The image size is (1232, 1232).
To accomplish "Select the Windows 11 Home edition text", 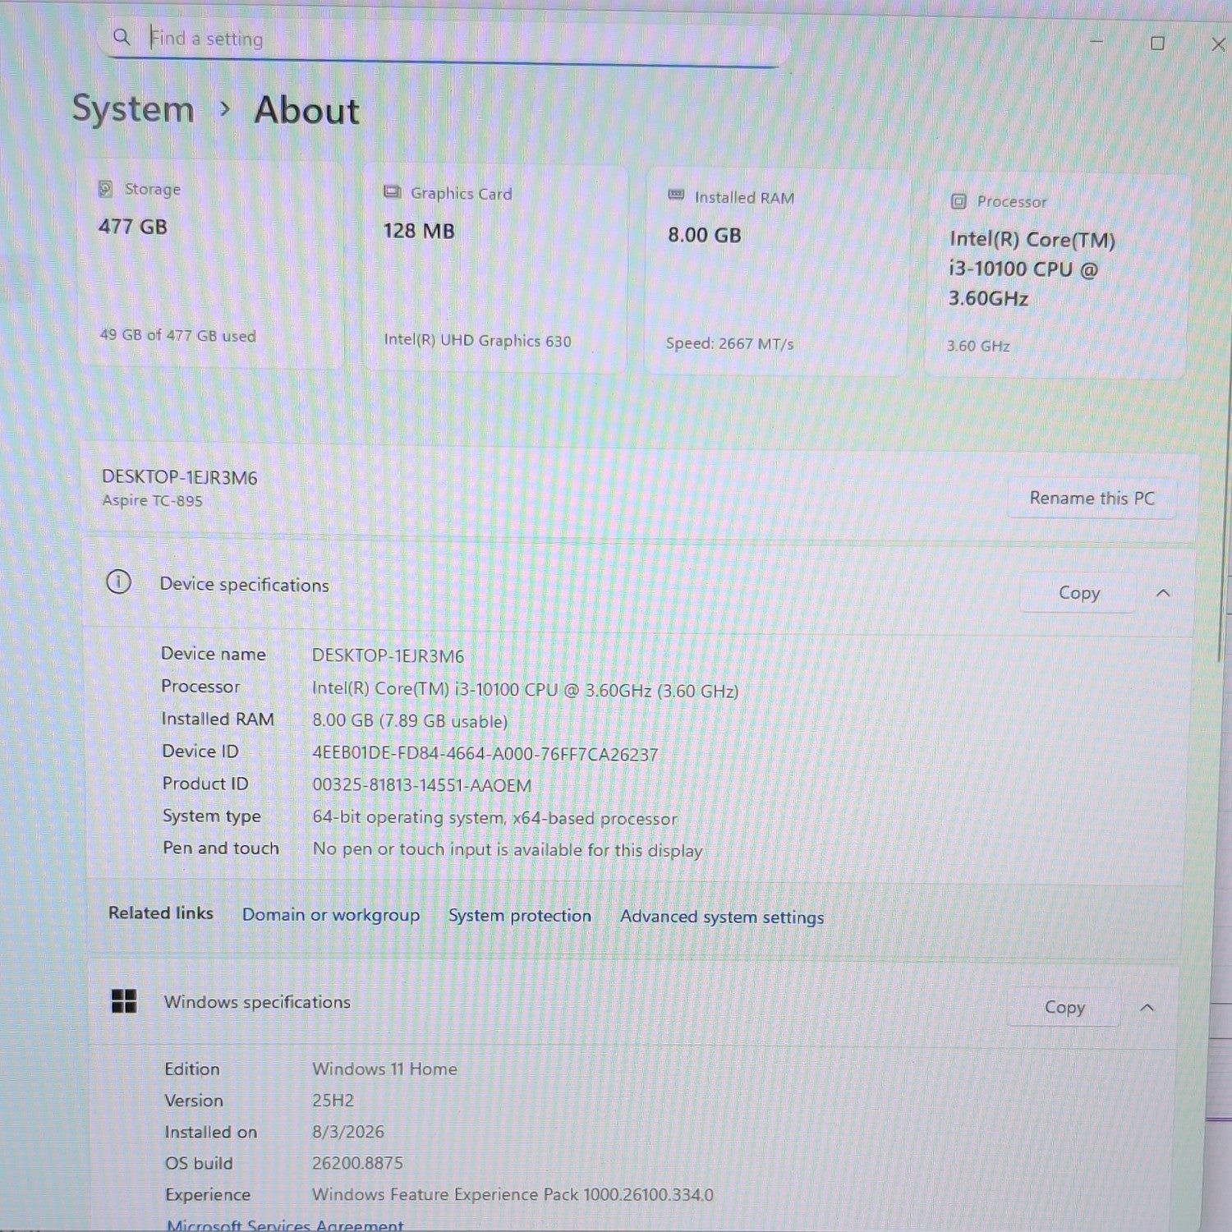I will click(x=384, y=1069).
